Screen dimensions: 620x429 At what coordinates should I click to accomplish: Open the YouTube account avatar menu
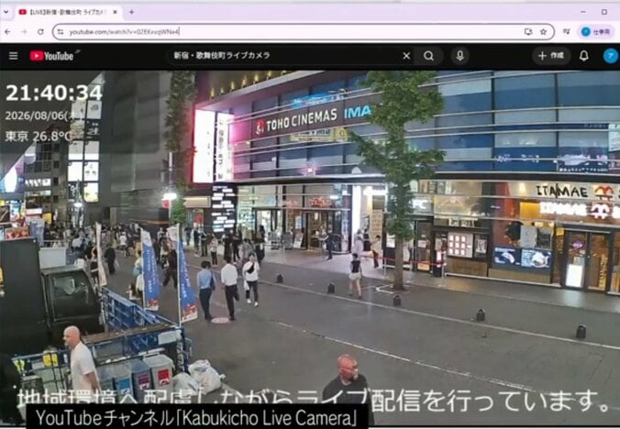(610, 56)
